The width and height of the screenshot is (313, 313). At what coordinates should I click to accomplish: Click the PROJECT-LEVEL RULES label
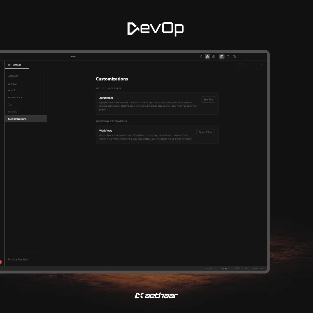108,88
